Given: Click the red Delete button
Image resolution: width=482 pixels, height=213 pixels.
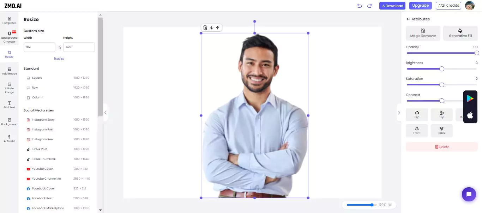Looking at the screenshot, I should tap(442, 147).
